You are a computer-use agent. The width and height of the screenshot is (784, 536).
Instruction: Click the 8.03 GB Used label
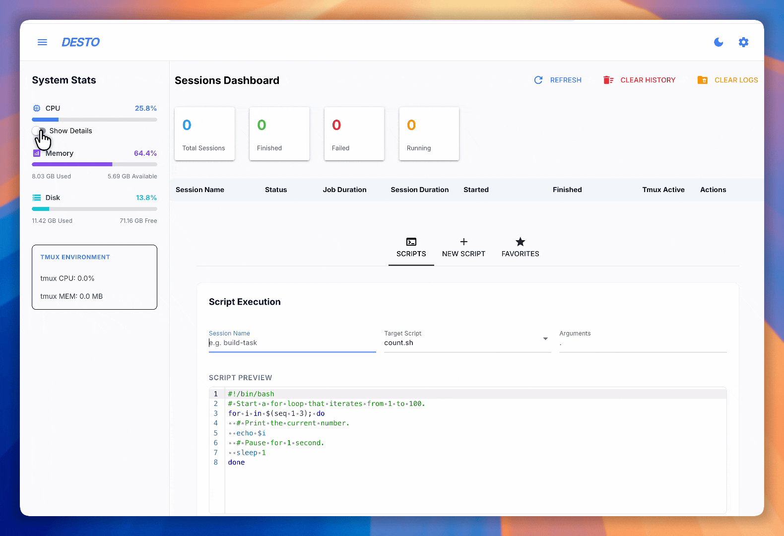click(x=52, y=176)
